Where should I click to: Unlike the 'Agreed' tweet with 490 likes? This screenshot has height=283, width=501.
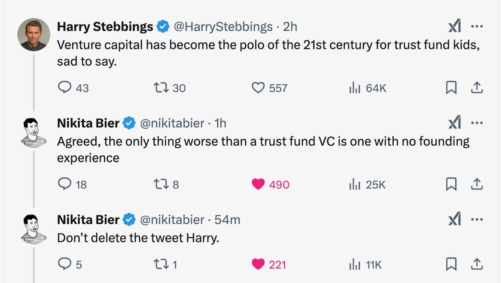(x=259, y=184)
